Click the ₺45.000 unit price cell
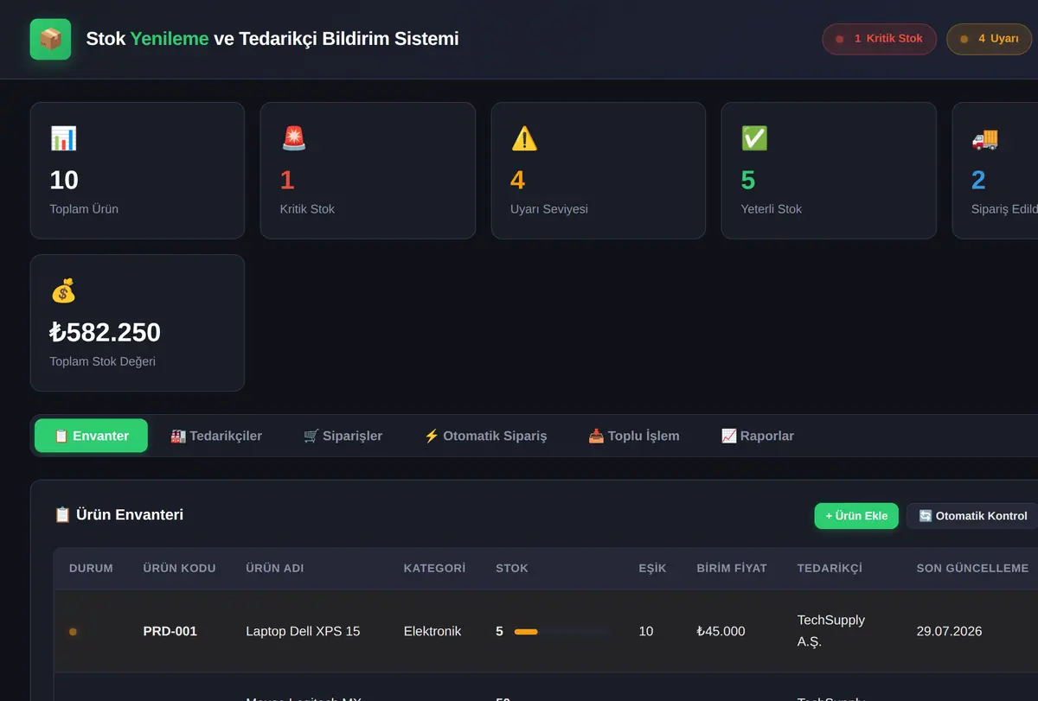The height and width of the screenshot is (701, 1038). coord(721,632)
